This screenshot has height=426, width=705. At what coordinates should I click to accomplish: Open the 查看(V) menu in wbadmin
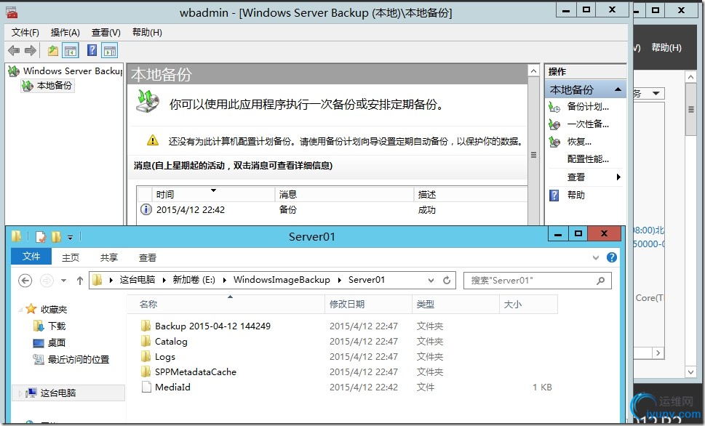[x=106, y=33]
